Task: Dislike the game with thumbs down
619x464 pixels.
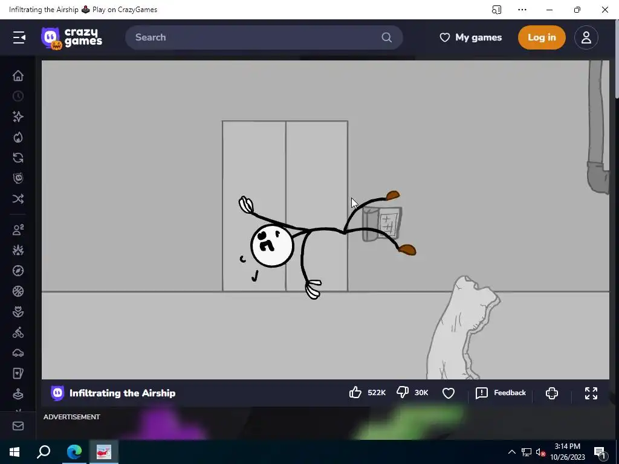Action: 402,393
